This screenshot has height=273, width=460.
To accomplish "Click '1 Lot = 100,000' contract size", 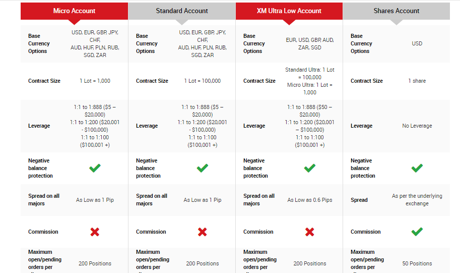I will pyautogui.click(x=203, y=81).
